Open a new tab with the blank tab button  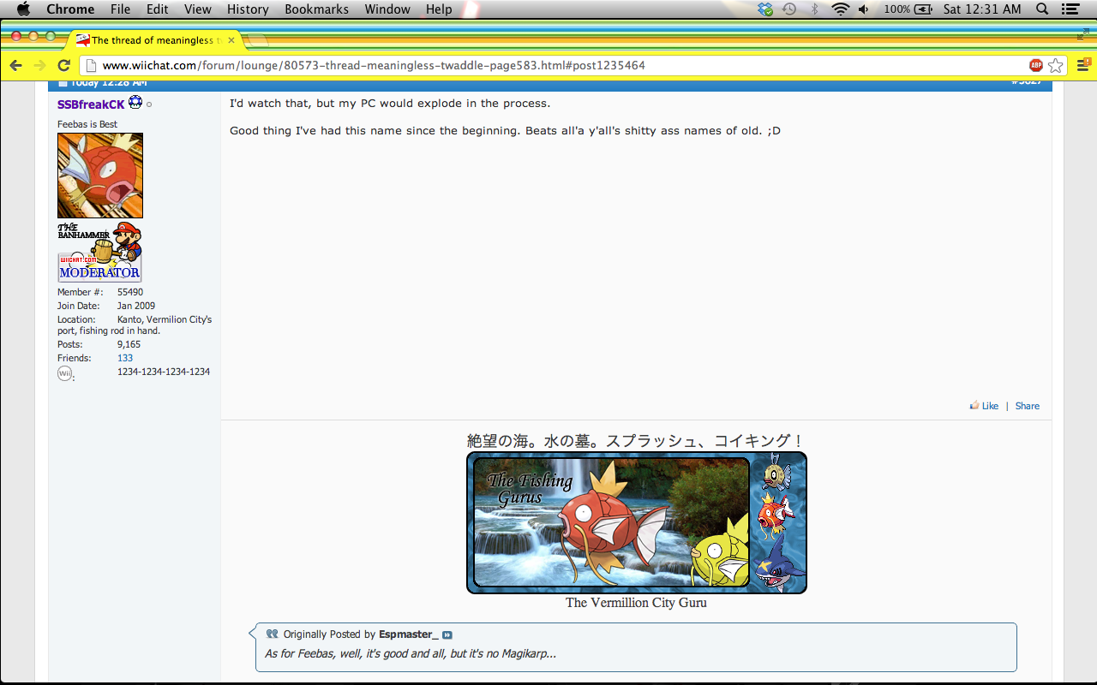click(x=257, y=40)
